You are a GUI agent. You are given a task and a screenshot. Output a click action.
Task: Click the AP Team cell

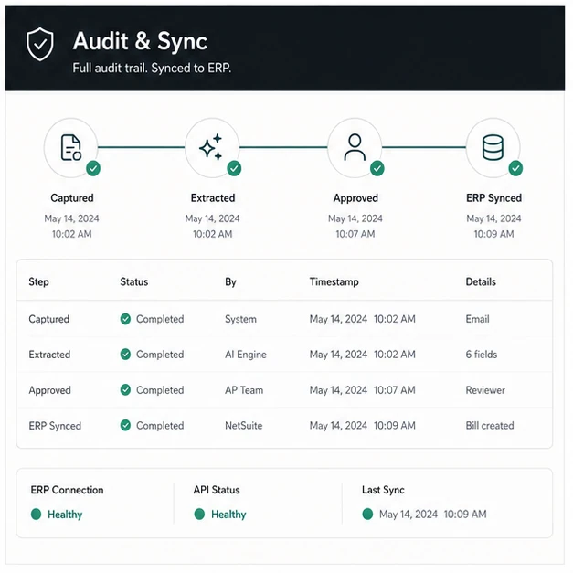244,390
